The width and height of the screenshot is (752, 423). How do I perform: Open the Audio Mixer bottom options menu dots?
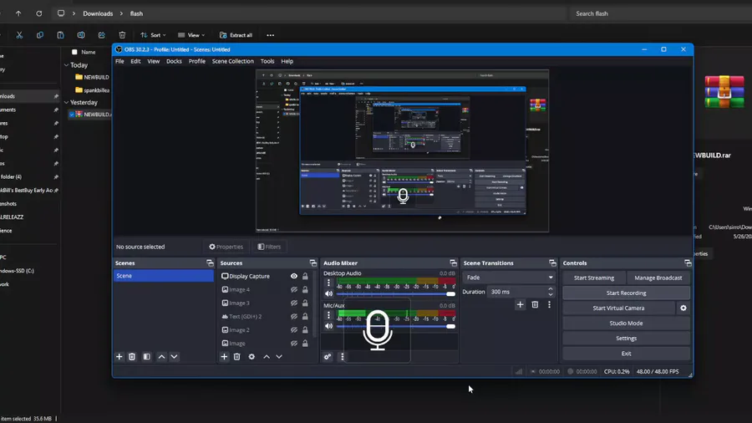coord(342,357)
